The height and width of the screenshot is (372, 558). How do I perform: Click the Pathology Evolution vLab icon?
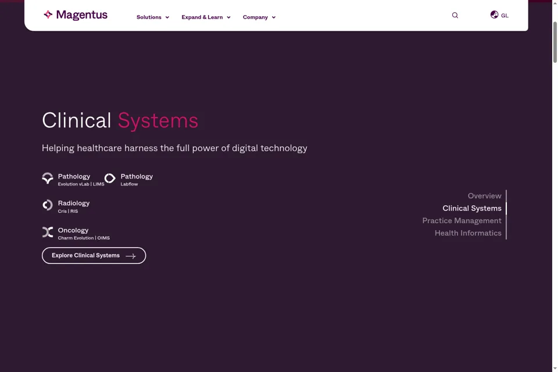48,178
